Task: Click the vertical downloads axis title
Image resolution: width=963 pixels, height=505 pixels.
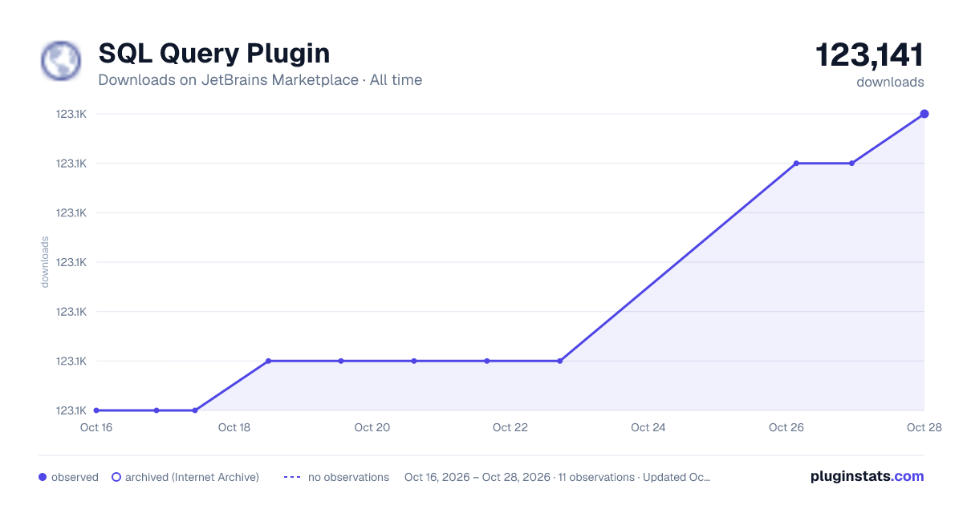Action: coord(45,262)
